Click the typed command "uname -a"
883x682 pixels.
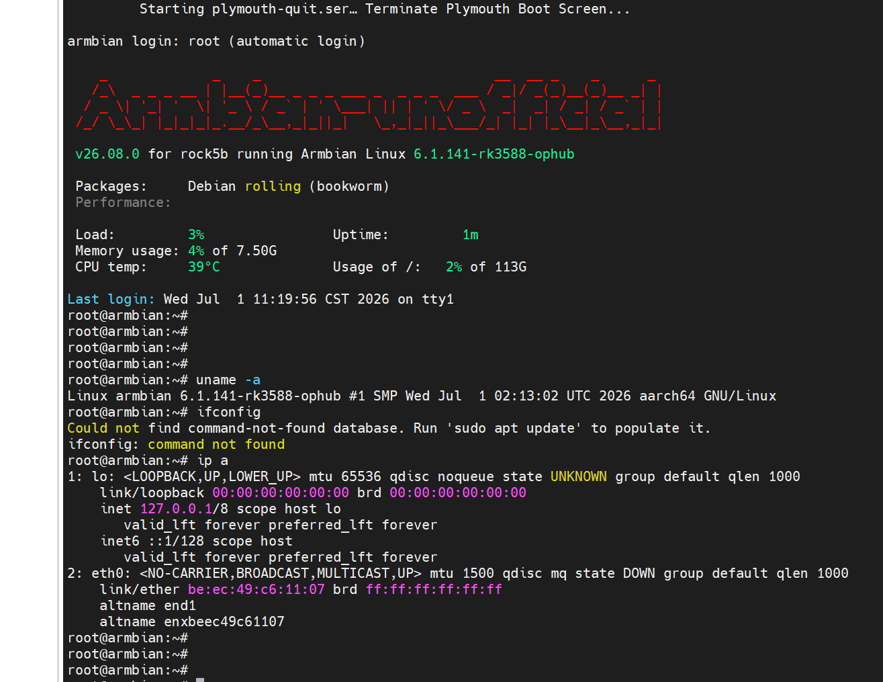pyautogui.click(x=228, y=380)
